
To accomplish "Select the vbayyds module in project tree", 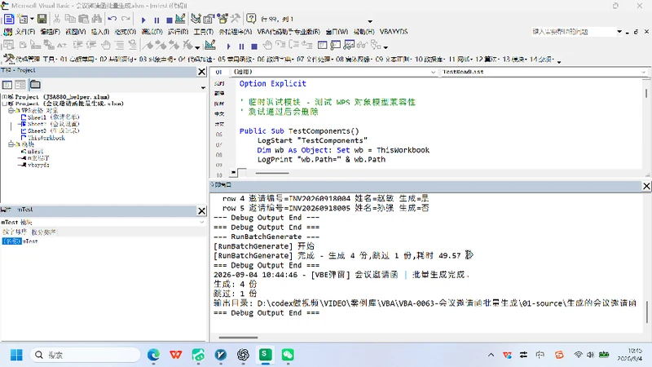I will (38, 165).
